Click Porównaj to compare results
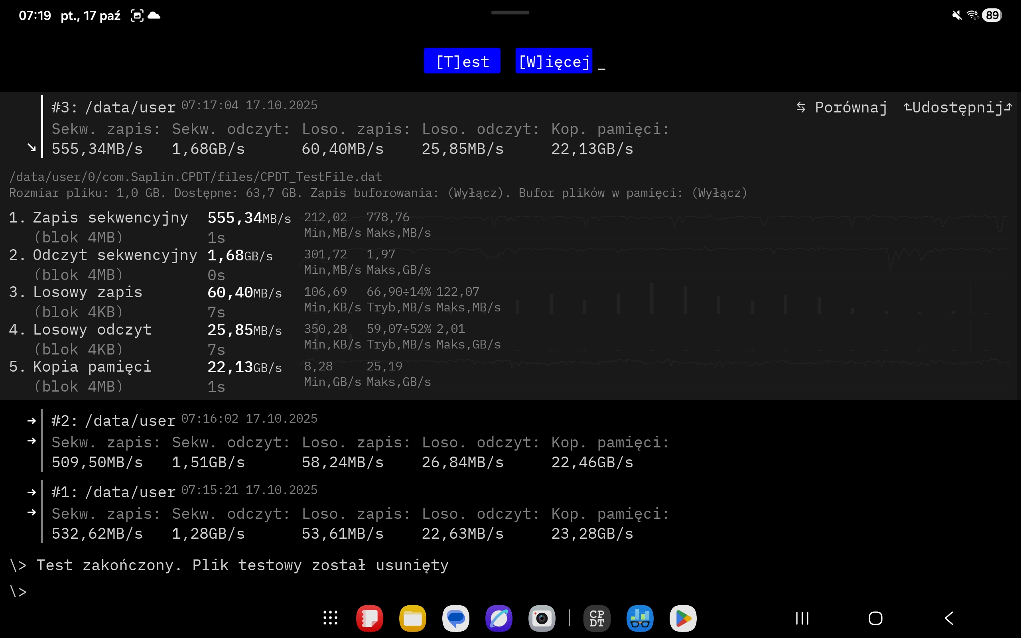Screen dimensions: 1021x638 click(842, 107)
